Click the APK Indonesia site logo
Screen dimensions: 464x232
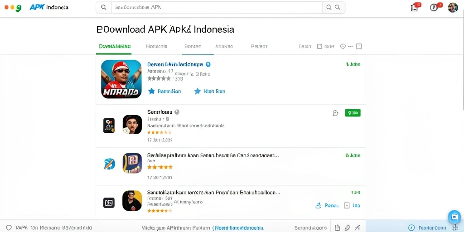tap(49, 7)
